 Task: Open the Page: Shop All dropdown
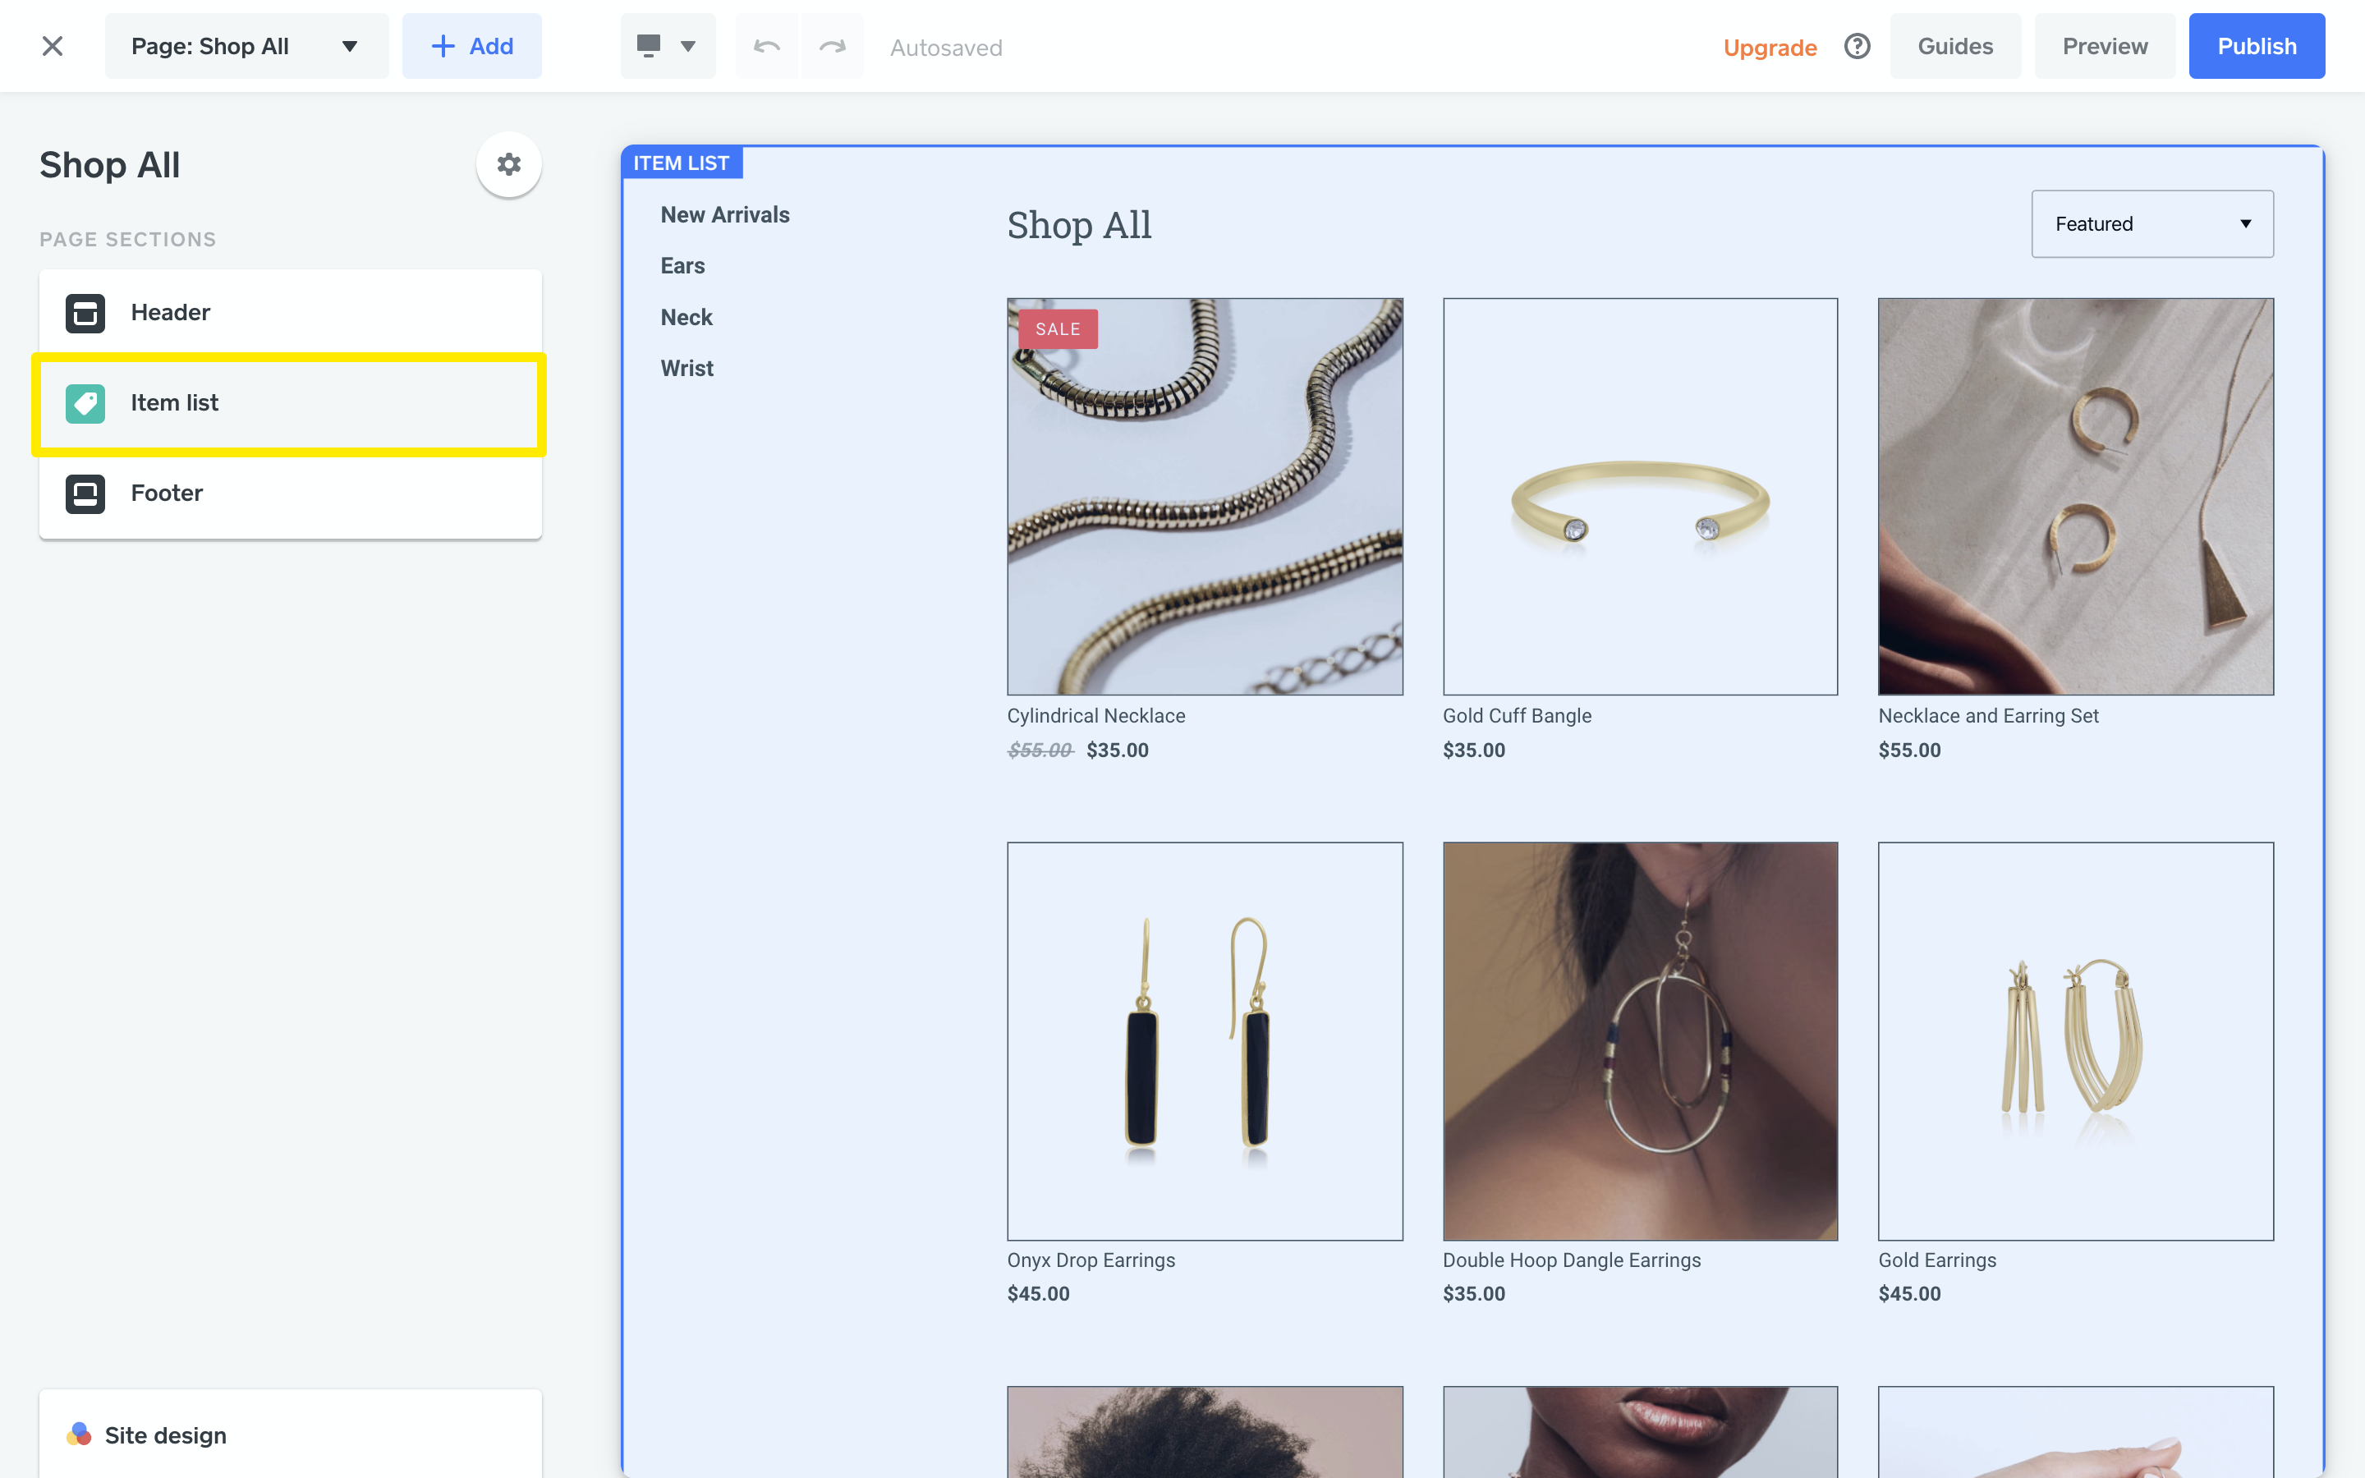(x=246, y=45)
